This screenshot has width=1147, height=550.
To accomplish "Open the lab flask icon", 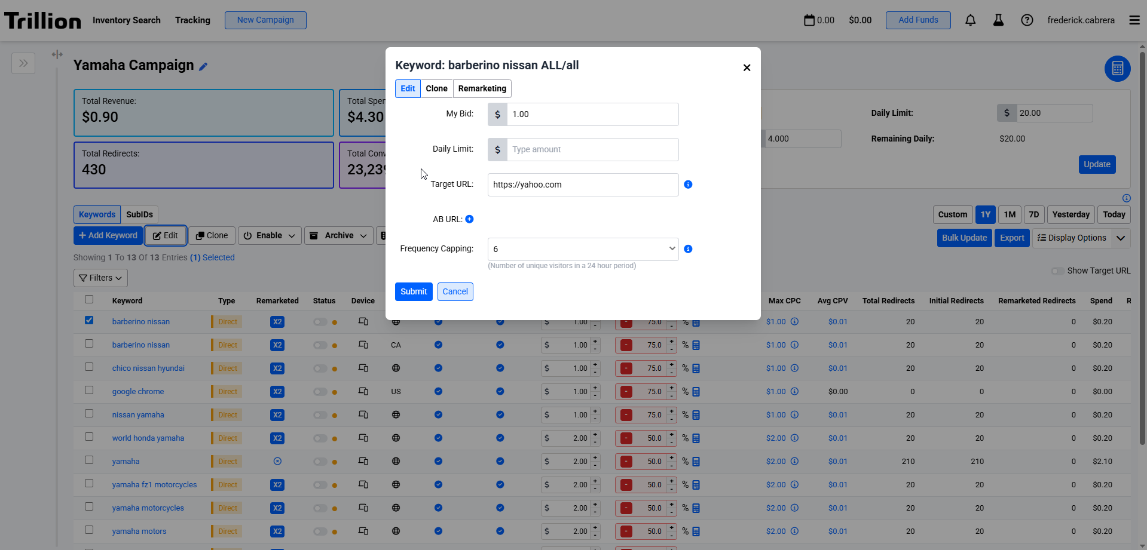I will tap(998, 20).
